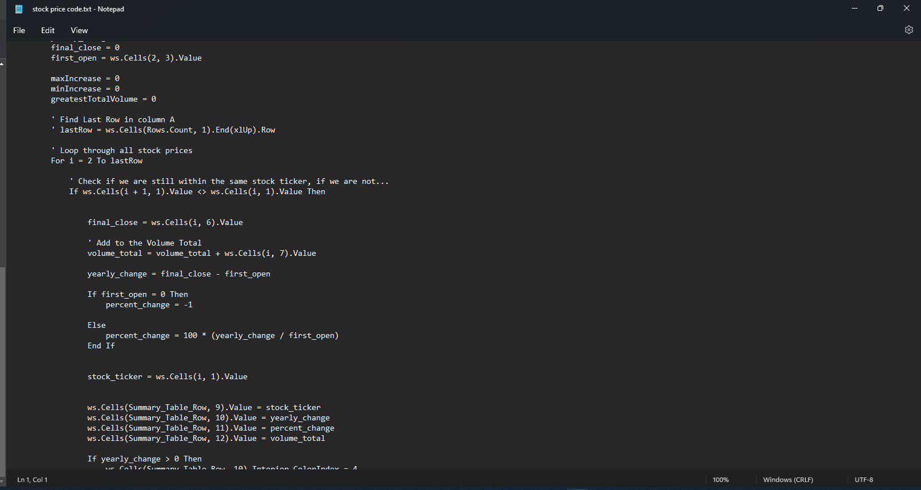The width and height of the screenshot is (921, 490).
Task: Click line 'percent_change = -1'
Action: 149,304
